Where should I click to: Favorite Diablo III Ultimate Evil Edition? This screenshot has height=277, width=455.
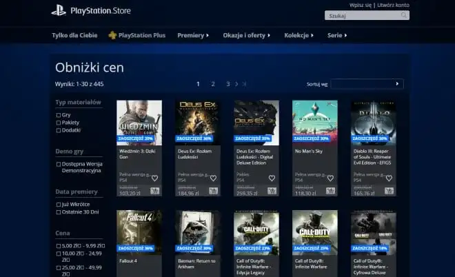coord(389,178)
